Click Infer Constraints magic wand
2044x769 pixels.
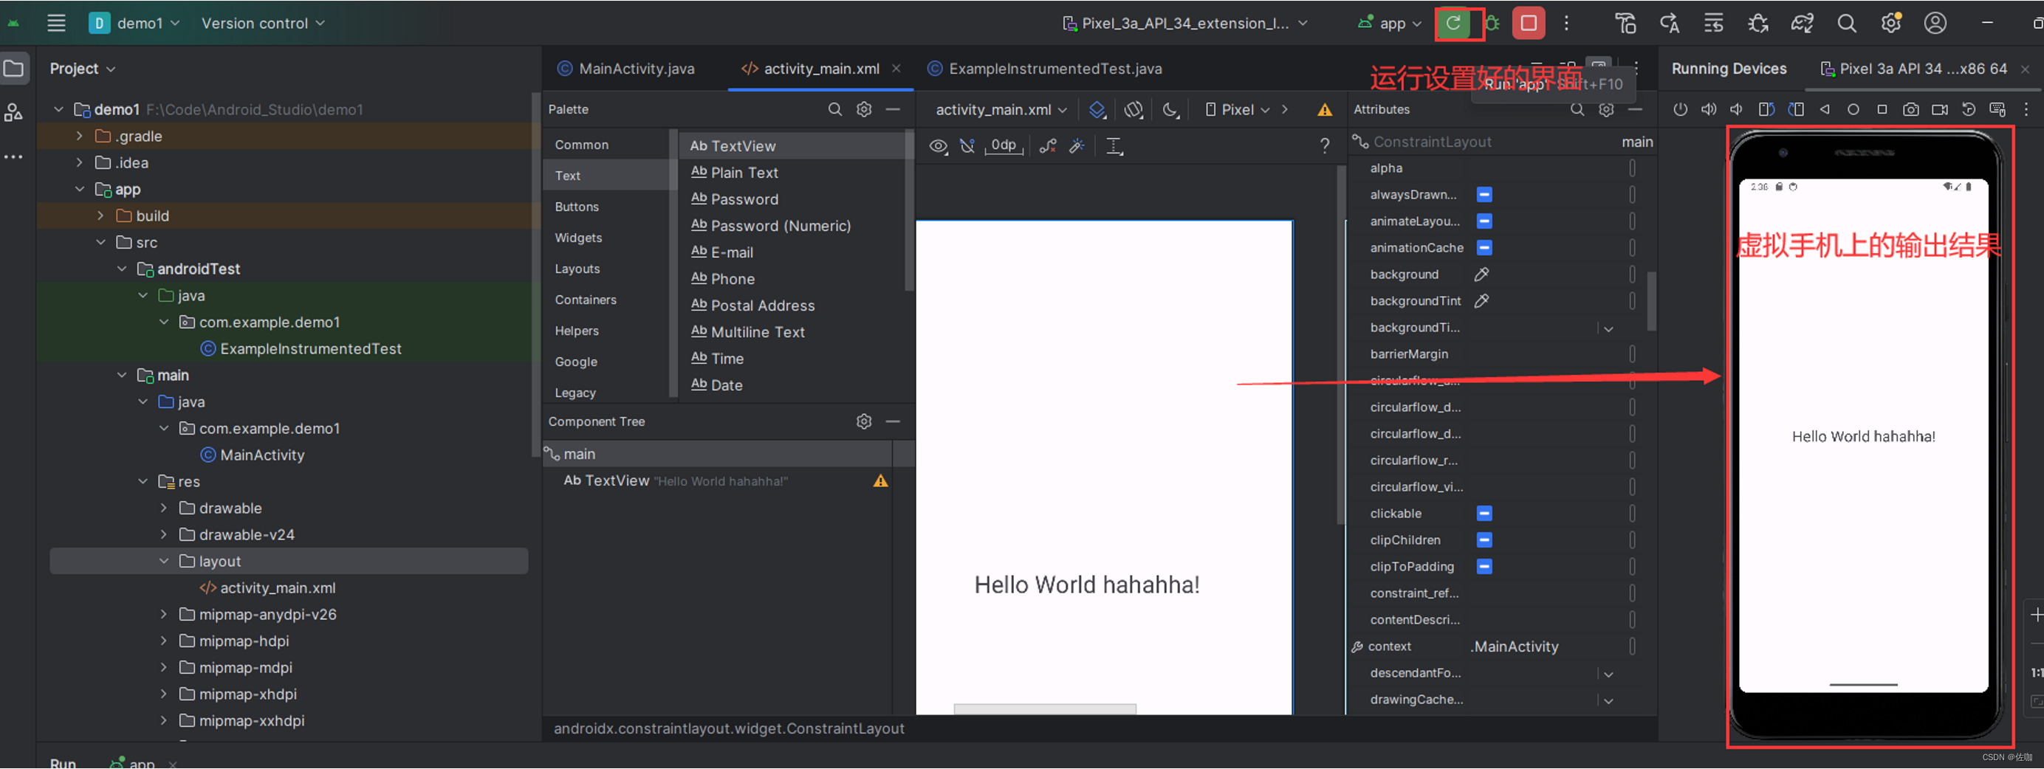point(1077,146)
